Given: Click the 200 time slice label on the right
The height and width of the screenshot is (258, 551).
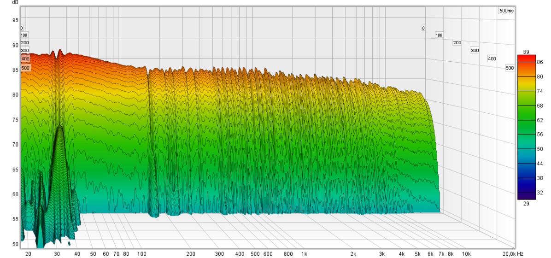Looking at the screenshot, I should (x=457, y=42).
